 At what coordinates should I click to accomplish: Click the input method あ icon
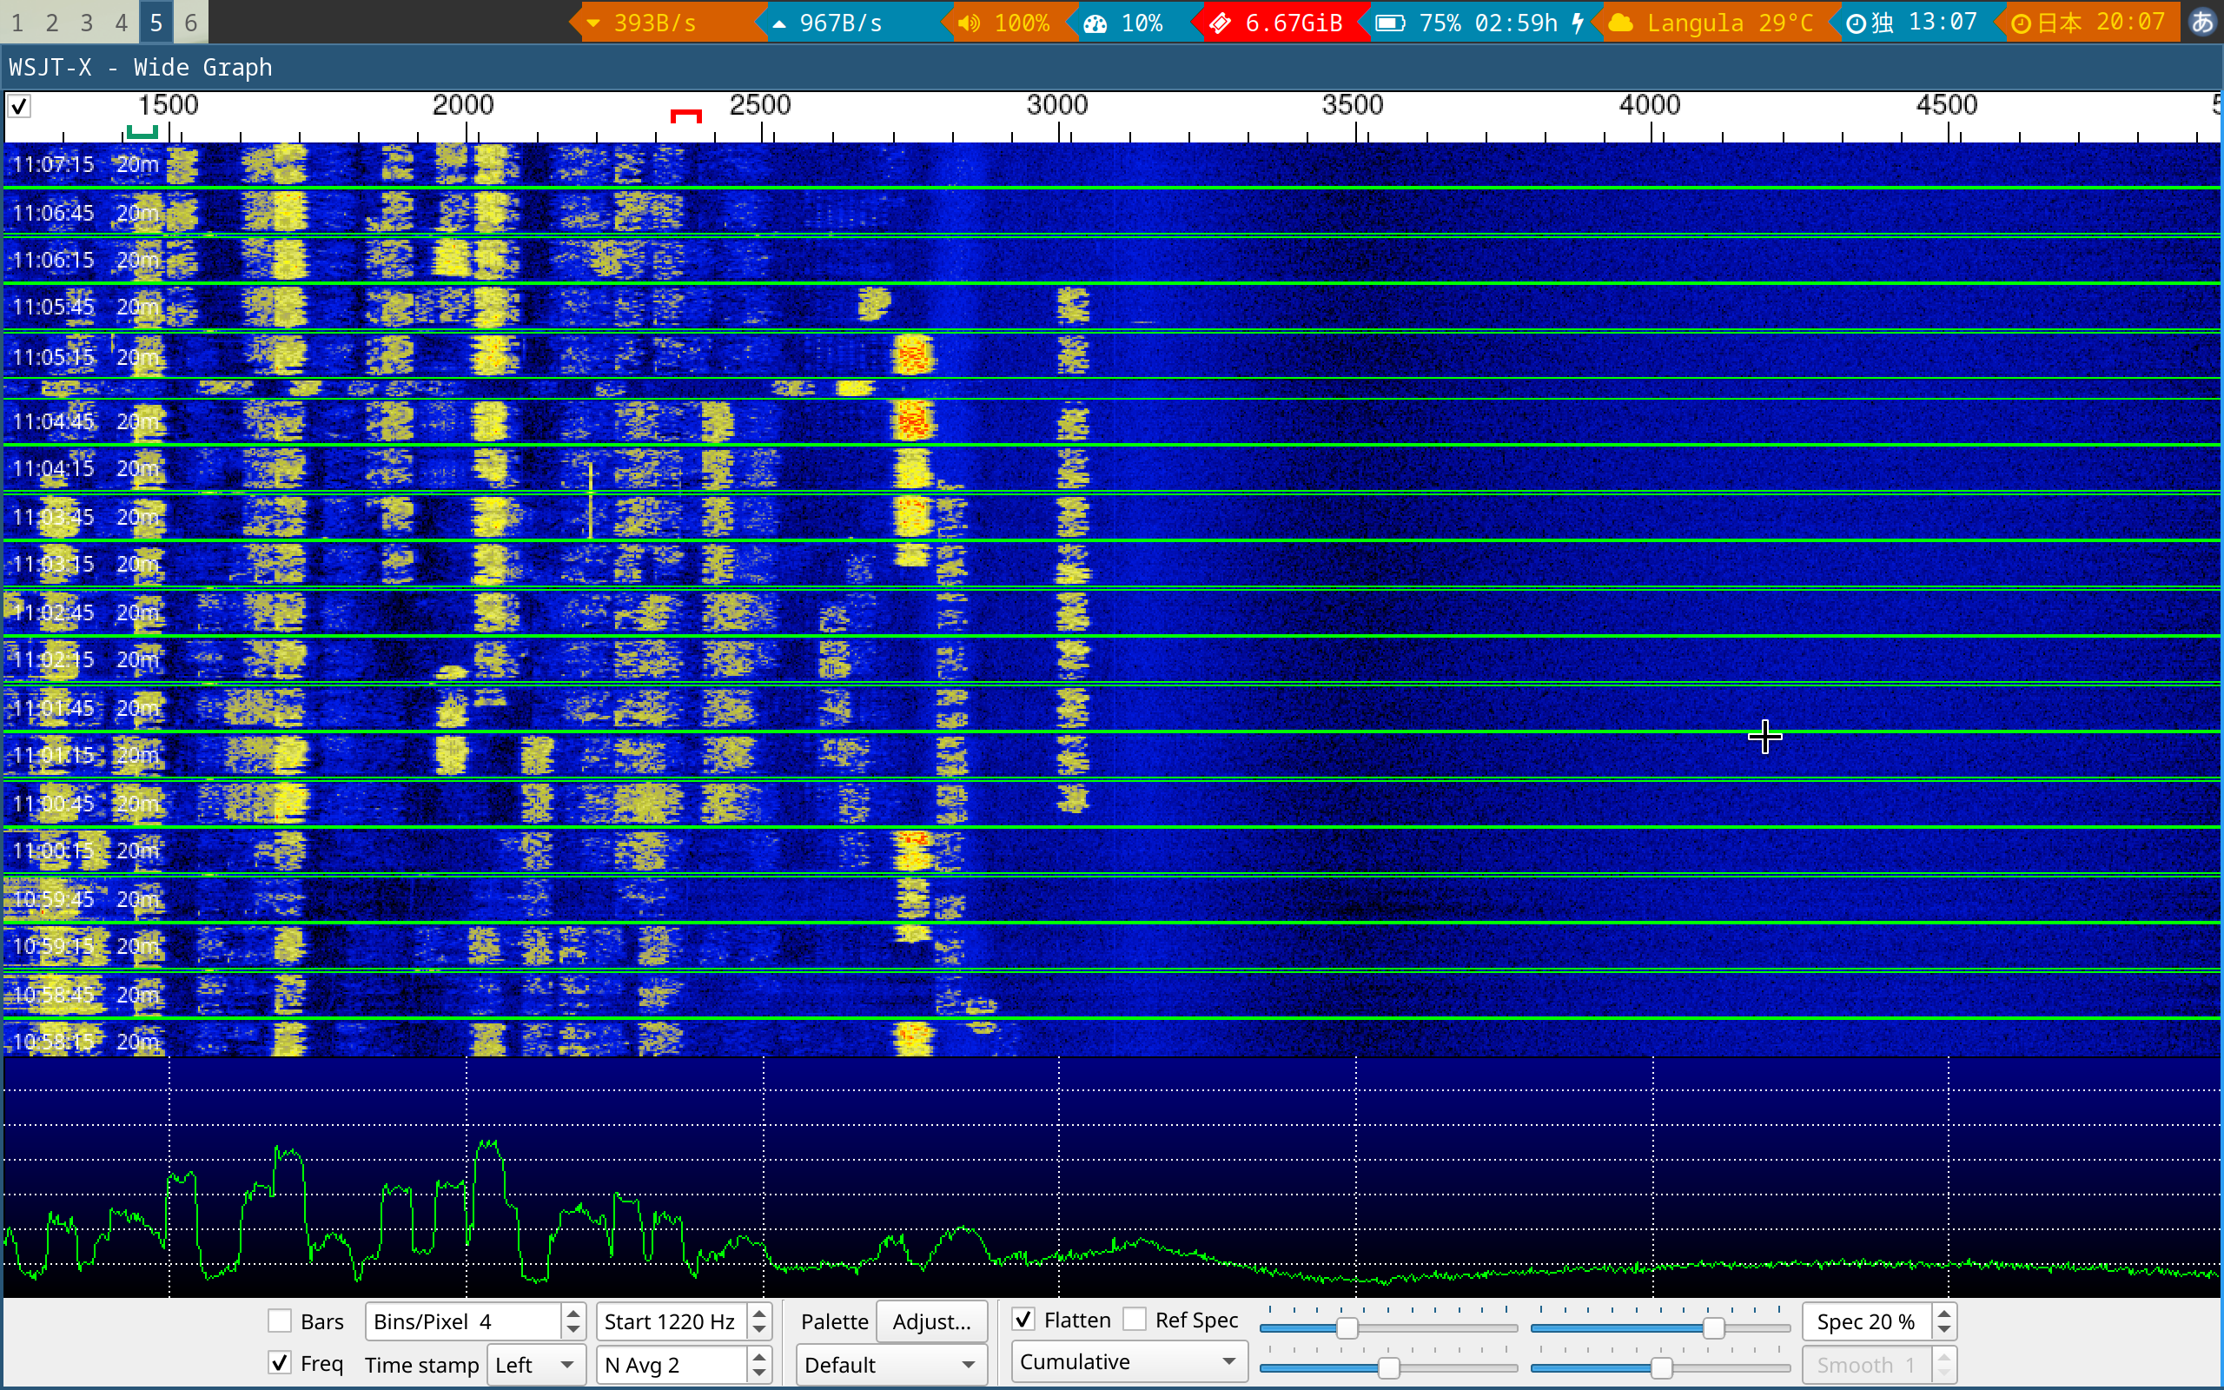click(x=2203, y=22)
